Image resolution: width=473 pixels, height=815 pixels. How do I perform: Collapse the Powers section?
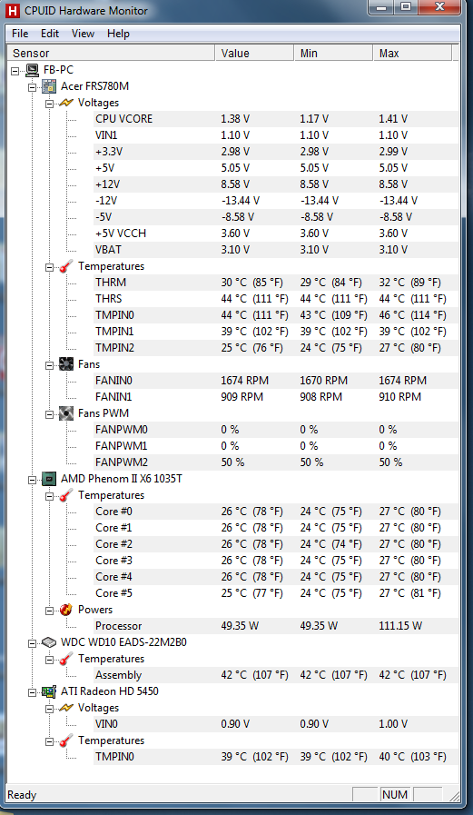(x=50, y=611)
